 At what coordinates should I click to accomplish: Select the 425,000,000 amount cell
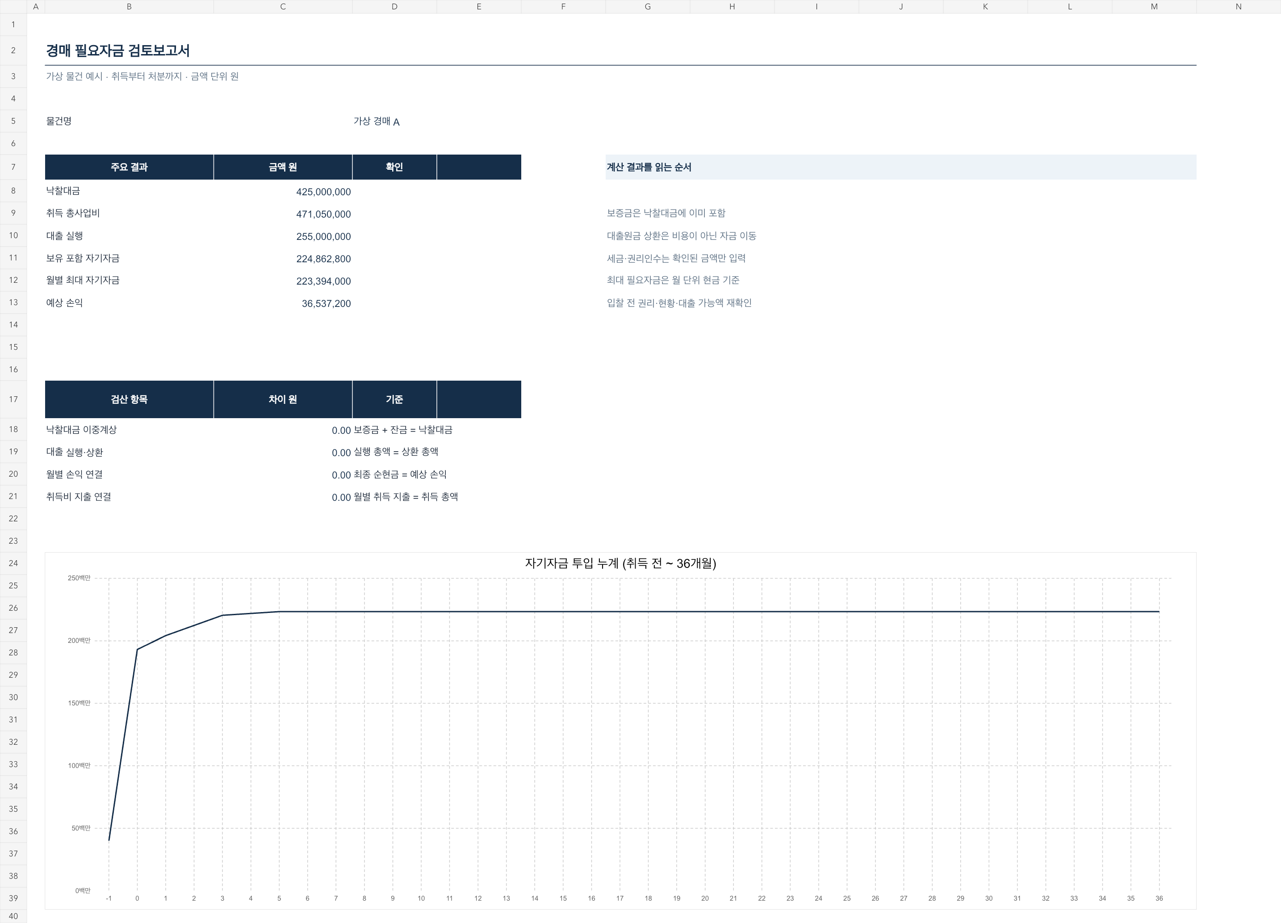pos(283,192)
